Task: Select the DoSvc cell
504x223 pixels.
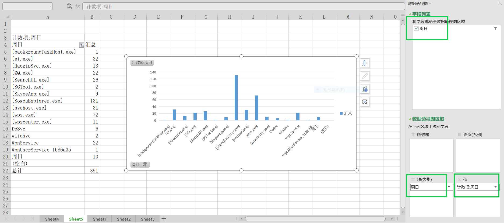Action: 48,129
